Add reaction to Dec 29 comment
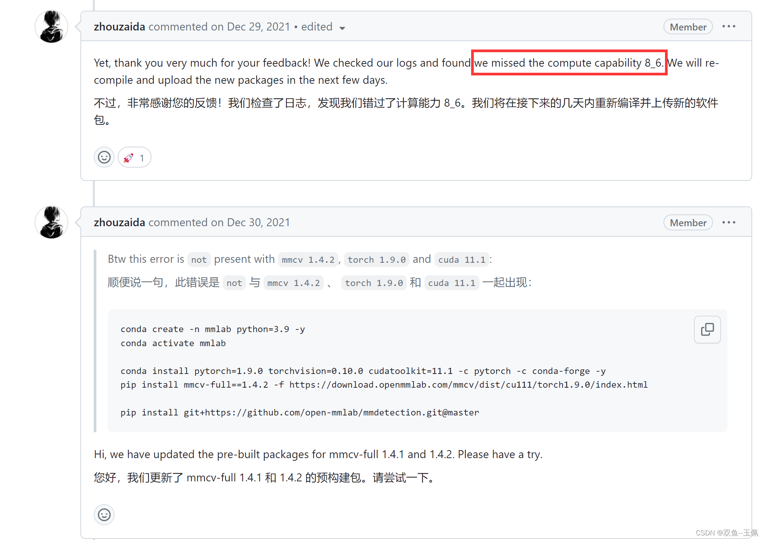Image resolution: width=764 pixels, height=540 pixels. coord(104,157)
